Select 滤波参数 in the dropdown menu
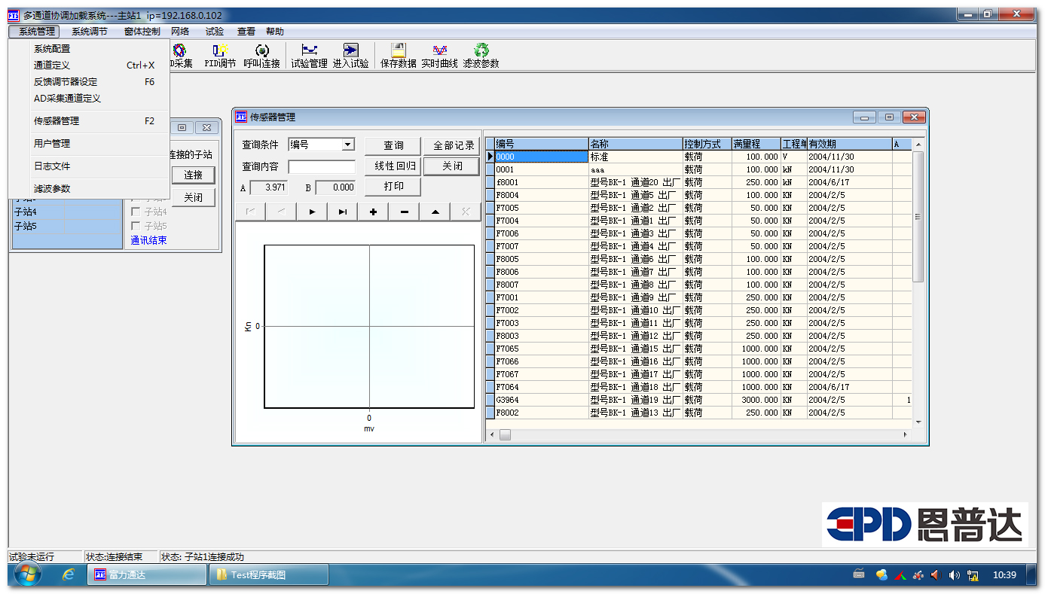The image size is (1045, 594). (90, 189)
